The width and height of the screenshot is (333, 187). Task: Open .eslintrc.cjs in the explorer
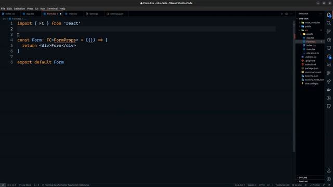(x=310, y=57)
